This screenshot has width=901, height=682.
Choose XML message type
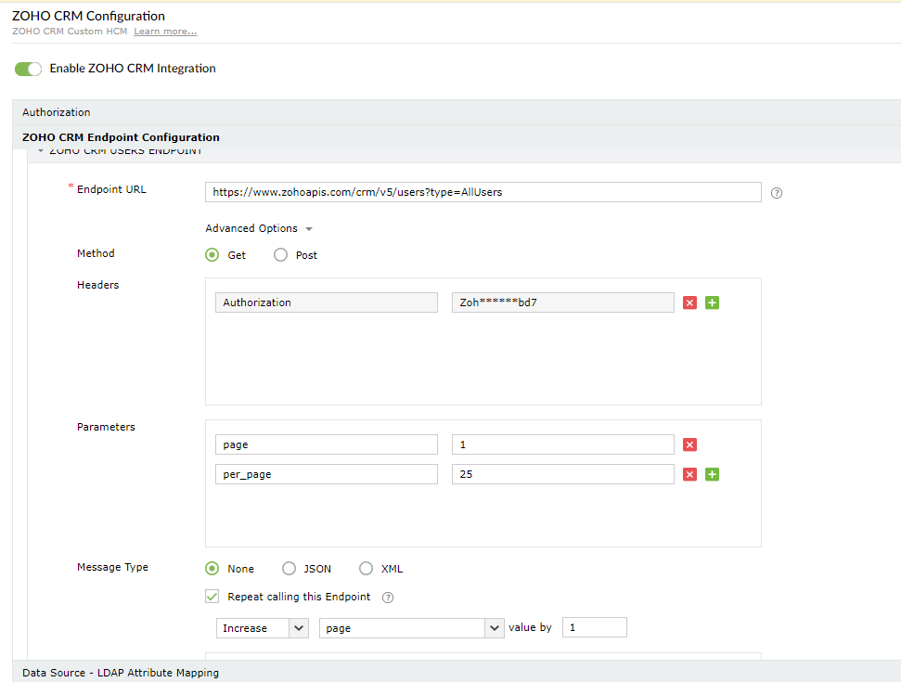[367, 569]
